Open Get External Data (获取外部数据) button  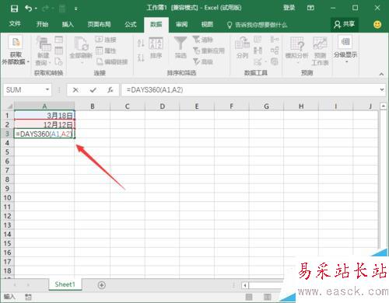(16, 50)
